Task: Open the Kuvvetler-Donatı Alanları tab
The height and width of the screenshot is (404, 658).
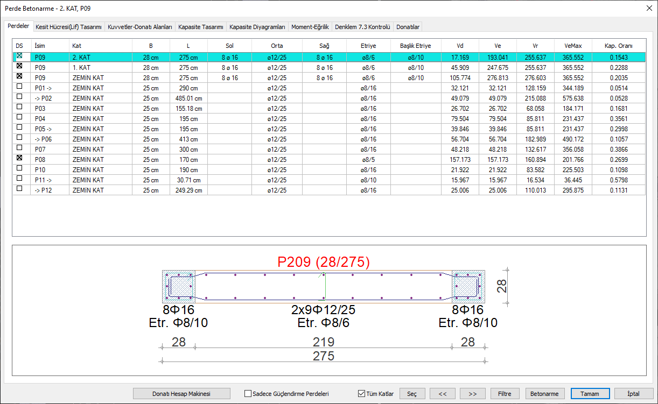Action: pyautogui.click(x=139, y=27)
